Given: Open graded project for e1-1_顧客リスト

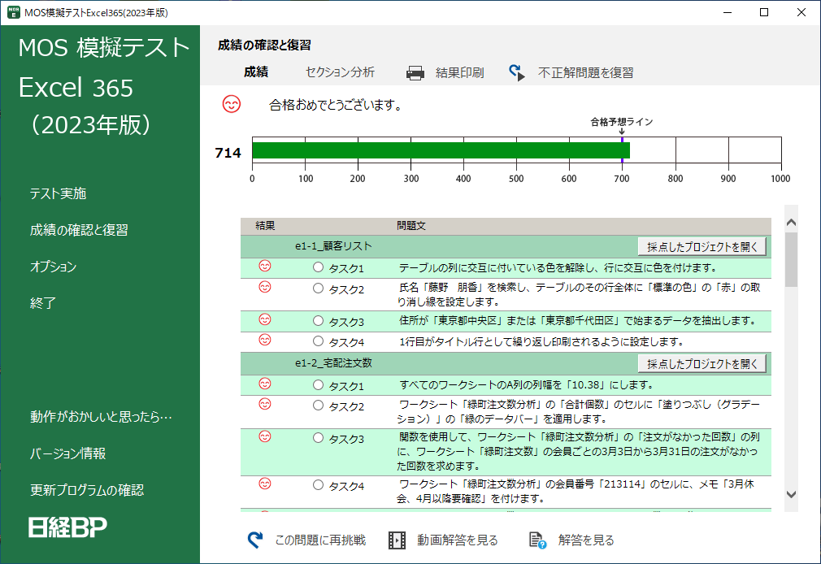Looking at the screenshot, I should click(x=702, y=247).
